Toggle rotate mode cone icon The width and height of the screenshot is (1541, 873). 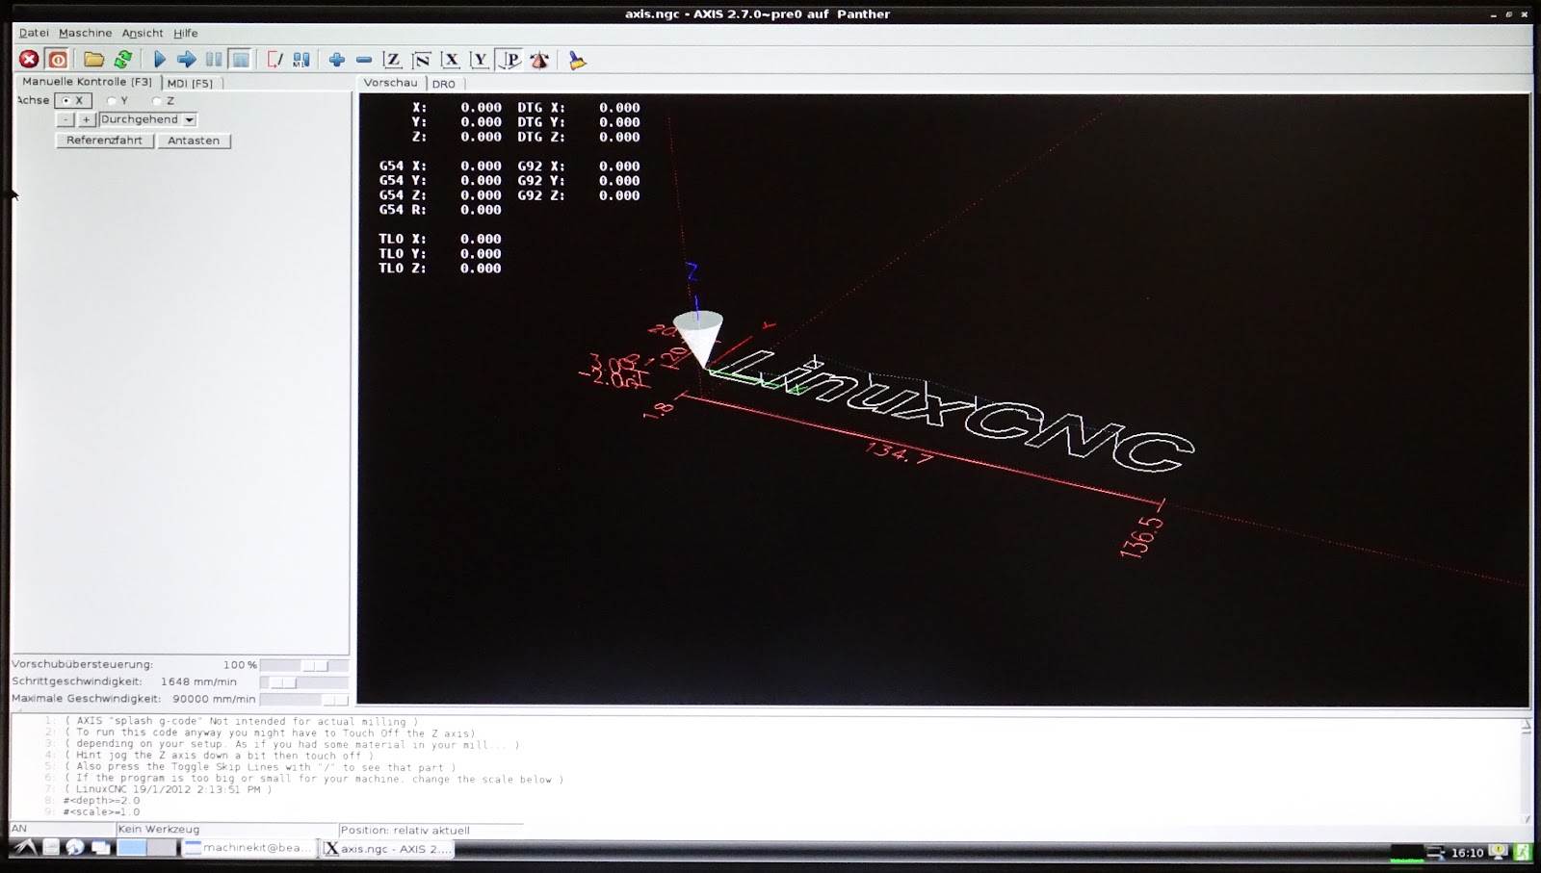tap(539, 60)
